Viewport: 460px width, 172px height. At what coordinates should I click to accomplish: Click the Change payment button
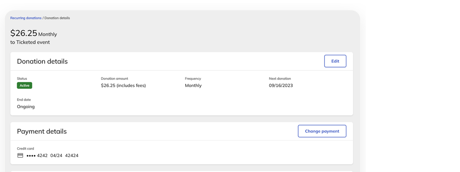tap(322, 131)
